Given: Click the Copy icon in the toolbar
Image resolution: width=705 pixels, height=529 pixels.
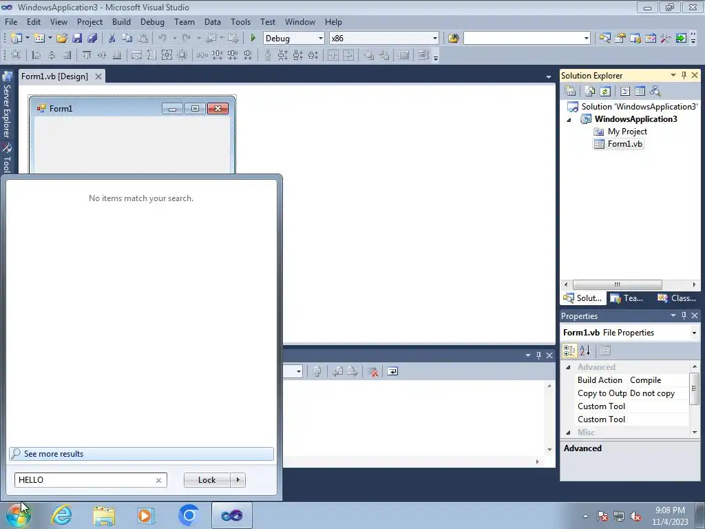Looking at the screenshot, I should click(x=127, y=39).
